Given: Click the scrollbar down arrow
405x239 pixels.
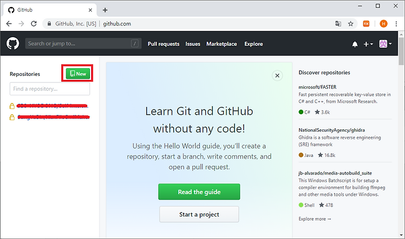Looking at the screenshot, I should 401,235.
